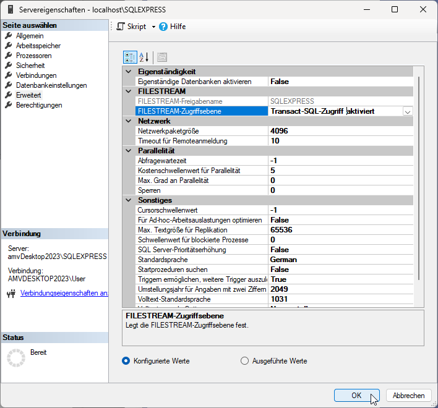Open the Verbindungseigenschaften link
Image resolution: width=438 pixels, height=408 pixels.
coord(64,293)
